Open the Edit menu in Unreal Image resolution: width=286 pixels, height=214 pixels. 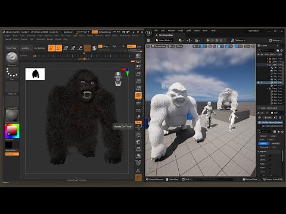point(163,30)
